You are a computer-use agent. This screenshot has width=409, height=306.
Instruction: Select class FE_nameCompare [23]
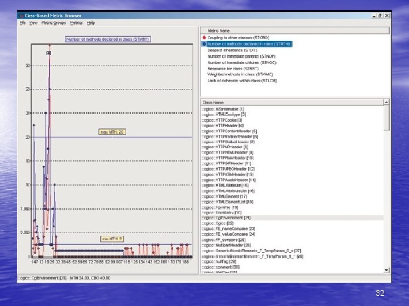tap(228, 229)
